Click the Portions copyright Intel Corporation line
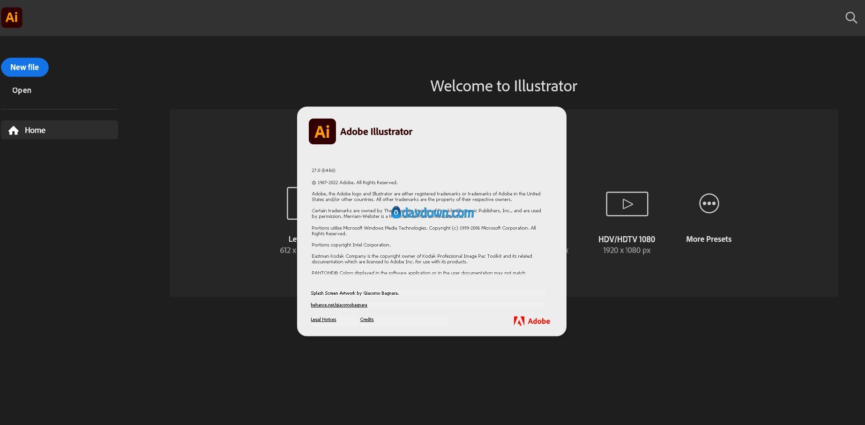Image resolution: width=865 pixels, height=425 pixels. click(351, 245)
